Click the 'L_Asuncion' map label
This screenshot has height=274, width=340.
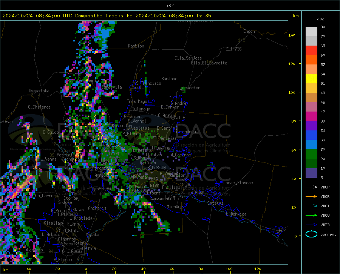coord(189,88)
